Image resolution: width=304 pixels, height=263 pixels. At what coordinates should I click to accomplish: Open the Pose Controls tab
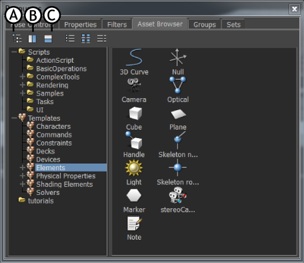tap(32, 25)
